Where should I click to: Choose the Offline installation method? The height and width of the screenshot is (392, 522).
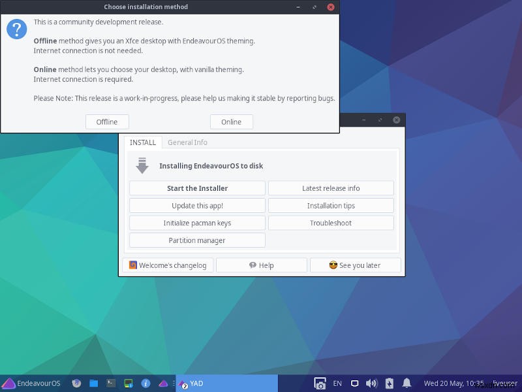(x=107, y=122)
